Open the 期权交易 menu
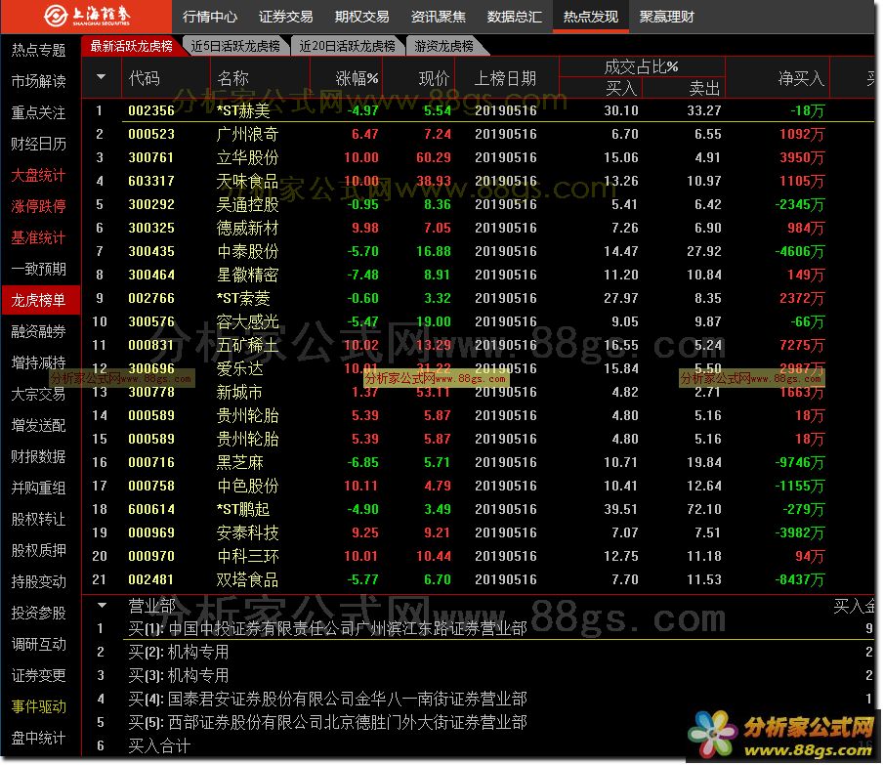The image size is (883, 765). [361, 17]
